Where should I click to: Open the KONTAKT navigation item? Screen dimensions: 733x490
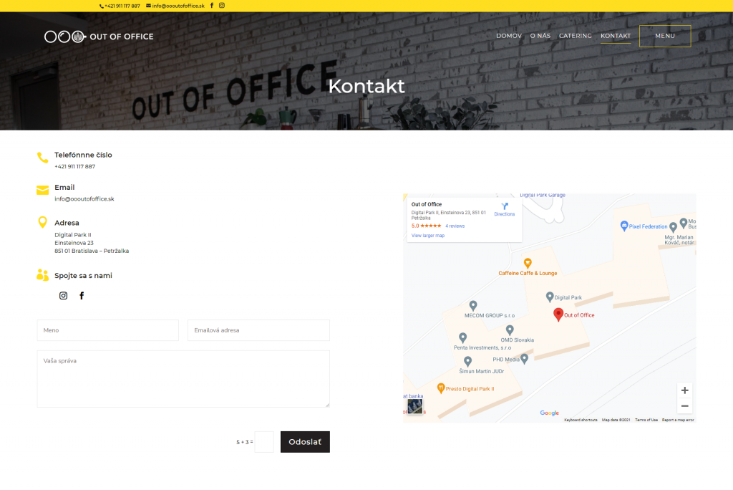(x=616, y=36)
